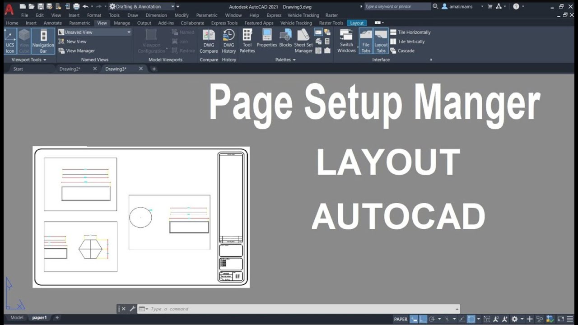Open the AutoCAD application menu
This screenshot has width=578, height=325.
tap(9, 9)
